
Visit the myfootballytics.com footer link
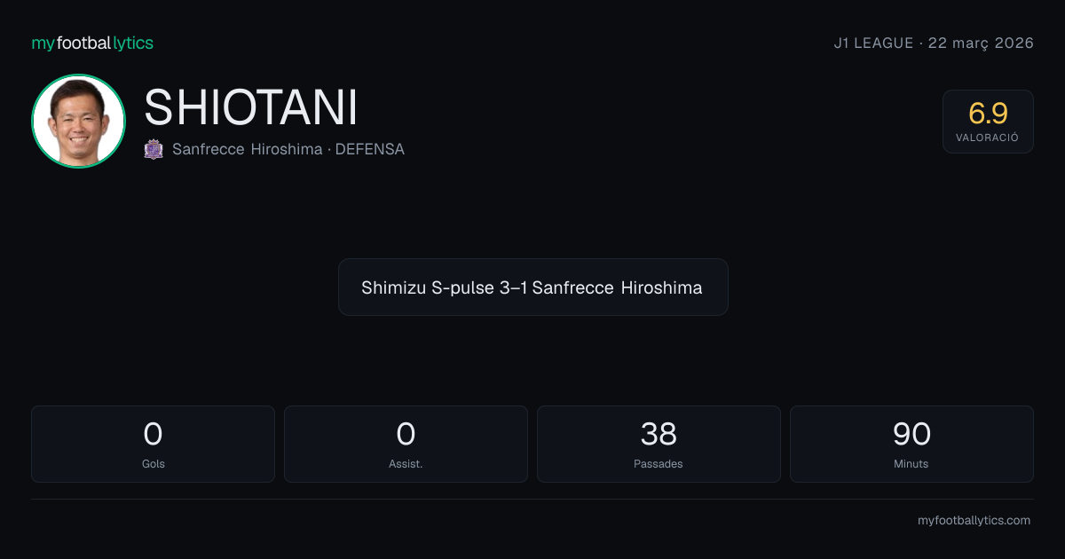click(x=974, y=521)
